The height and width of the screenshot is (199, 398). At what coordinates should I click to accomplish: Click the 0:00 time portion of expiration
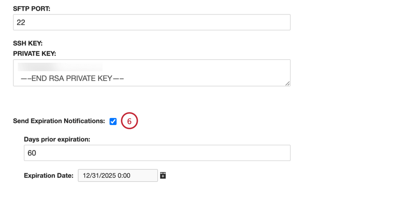[x=123, y=176]
